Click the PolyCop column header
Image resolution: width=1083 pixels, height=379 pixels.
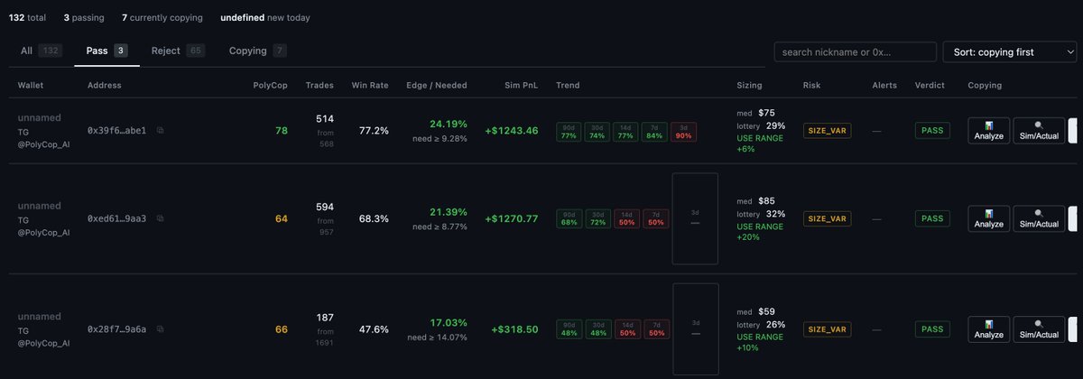271,85
